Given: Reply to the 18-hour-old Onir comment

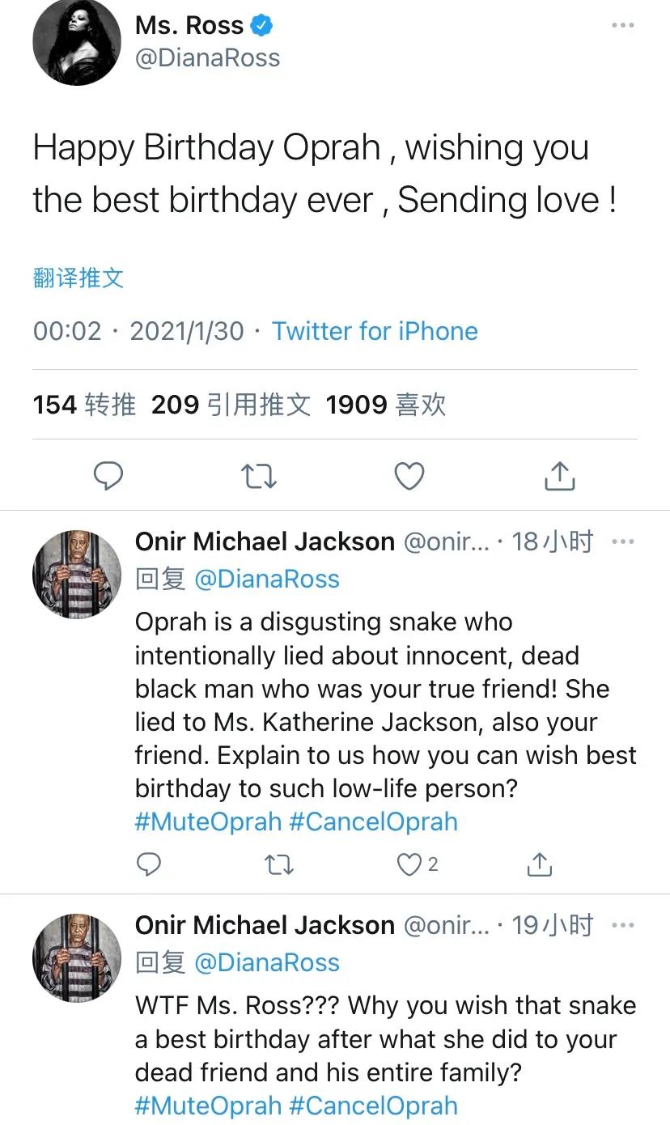Looking at the screenshot, I should coord(148,864).
